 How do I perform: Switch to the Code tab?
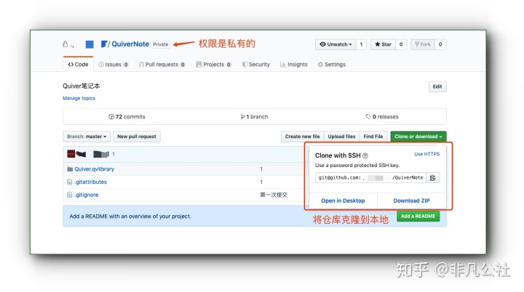78,65
